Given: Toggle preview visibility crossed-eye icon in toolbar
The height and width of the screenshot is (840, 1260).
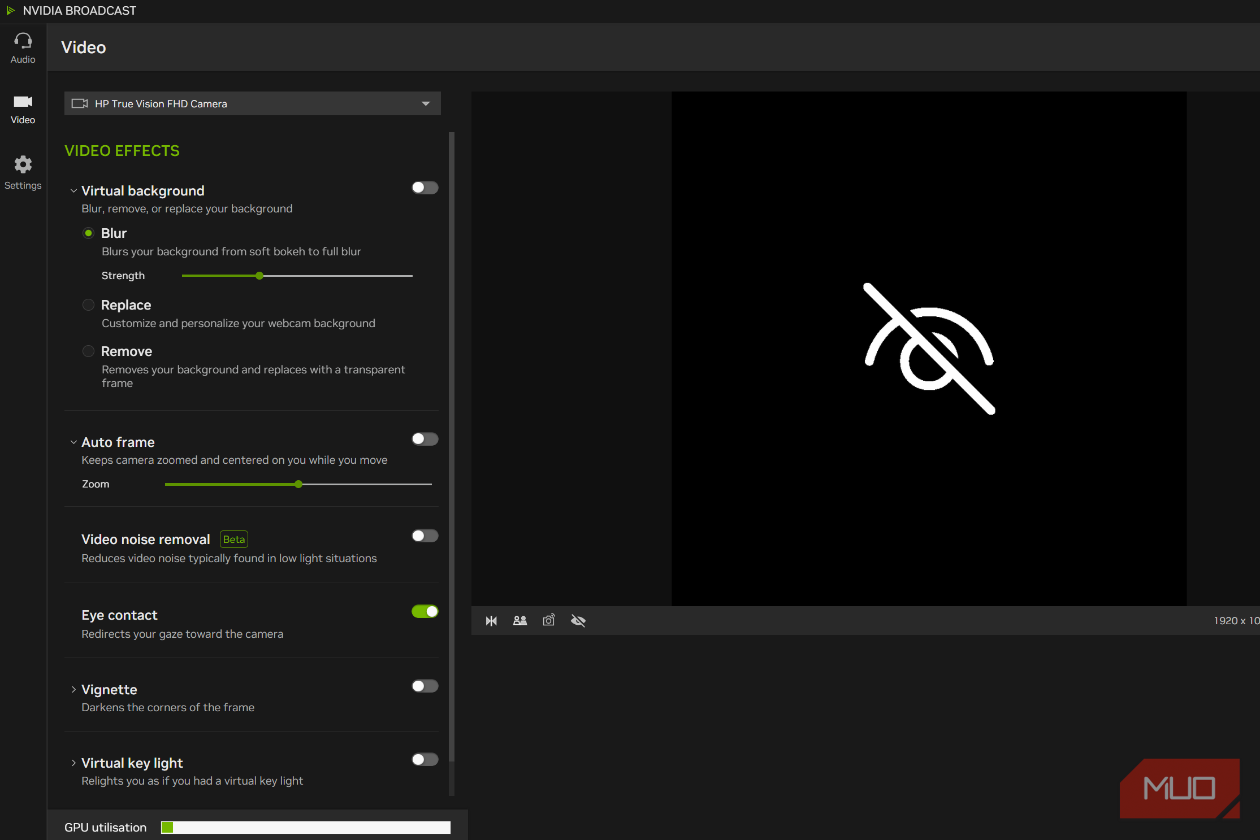Looking at the screenshot, I should (x=578, y=621).
